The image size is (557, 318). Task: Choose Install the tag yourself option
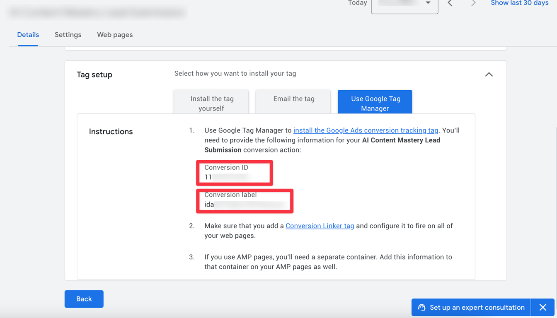click(211, 103)
